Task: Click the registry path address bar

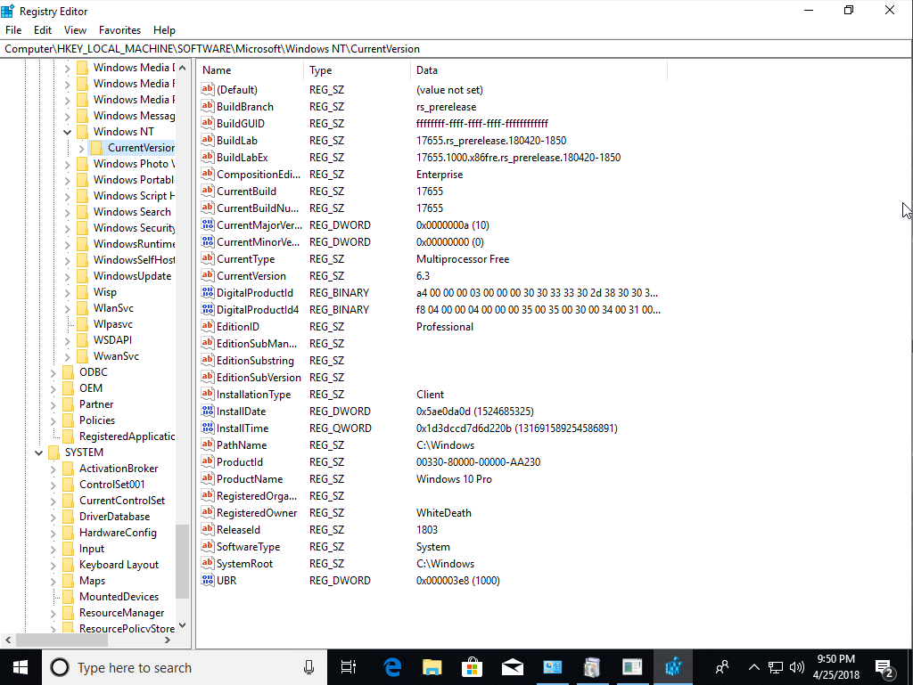Action: pos(456,49)
